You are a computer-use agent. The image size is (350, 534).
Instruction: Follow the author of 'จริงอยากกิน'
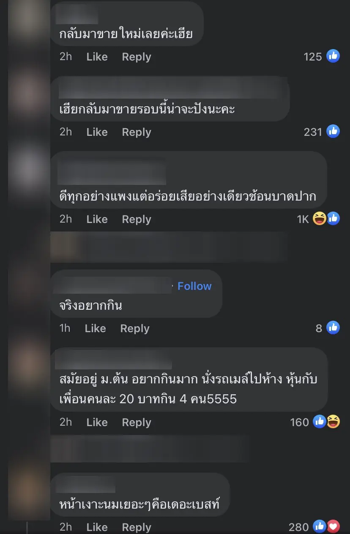point(194,286)
